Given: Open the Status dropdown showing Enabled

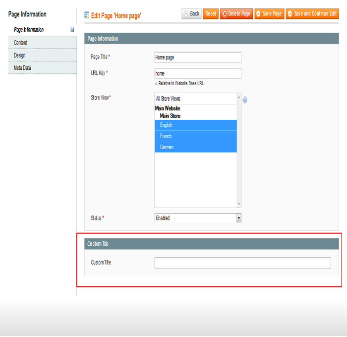Looking at the screenshot, I should pyautogui.click(x=198, y=218).
